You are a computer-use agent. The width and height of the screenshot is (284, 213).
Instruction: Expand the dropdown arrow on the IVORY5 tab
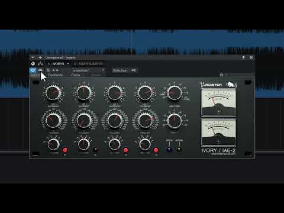68,63
